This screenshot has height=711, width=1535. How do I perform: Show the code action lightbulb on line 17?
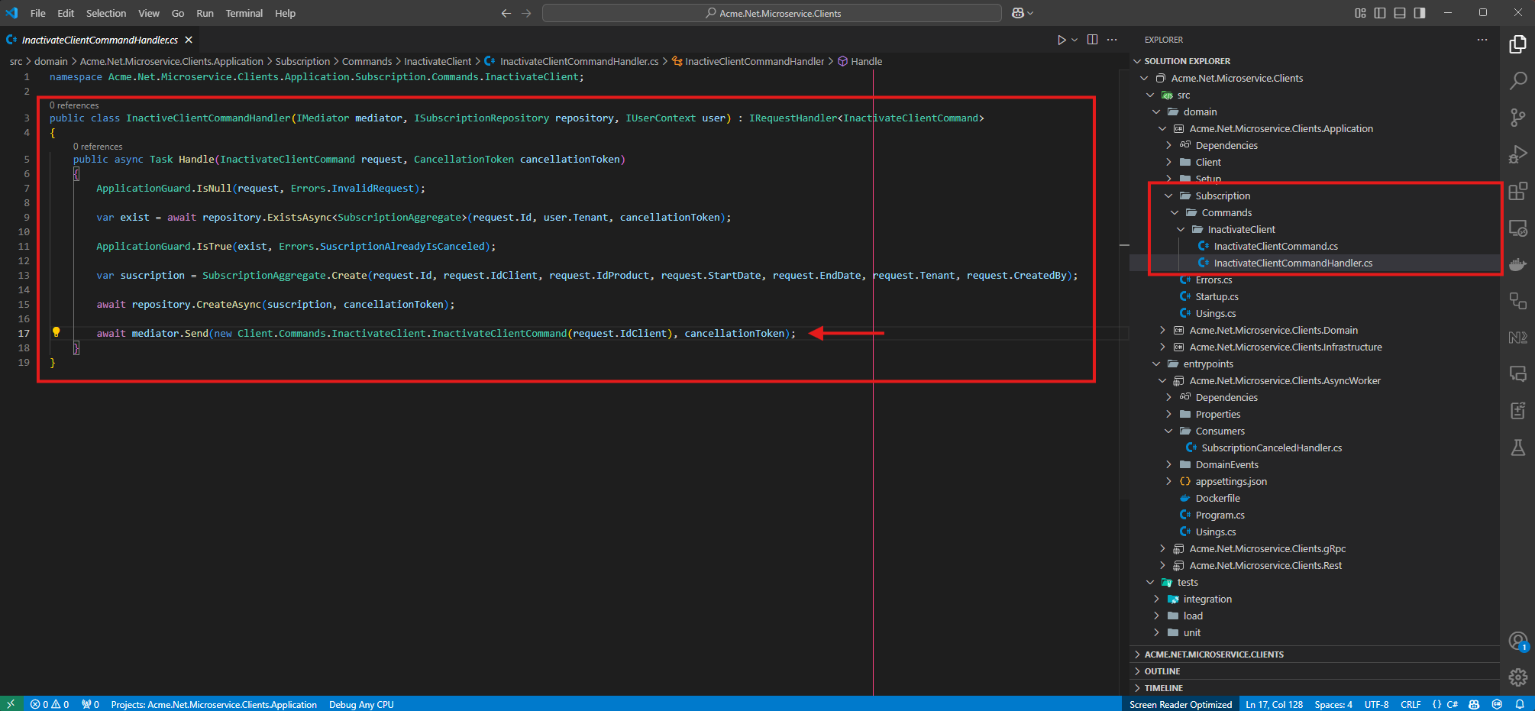[x=56, y=332]
